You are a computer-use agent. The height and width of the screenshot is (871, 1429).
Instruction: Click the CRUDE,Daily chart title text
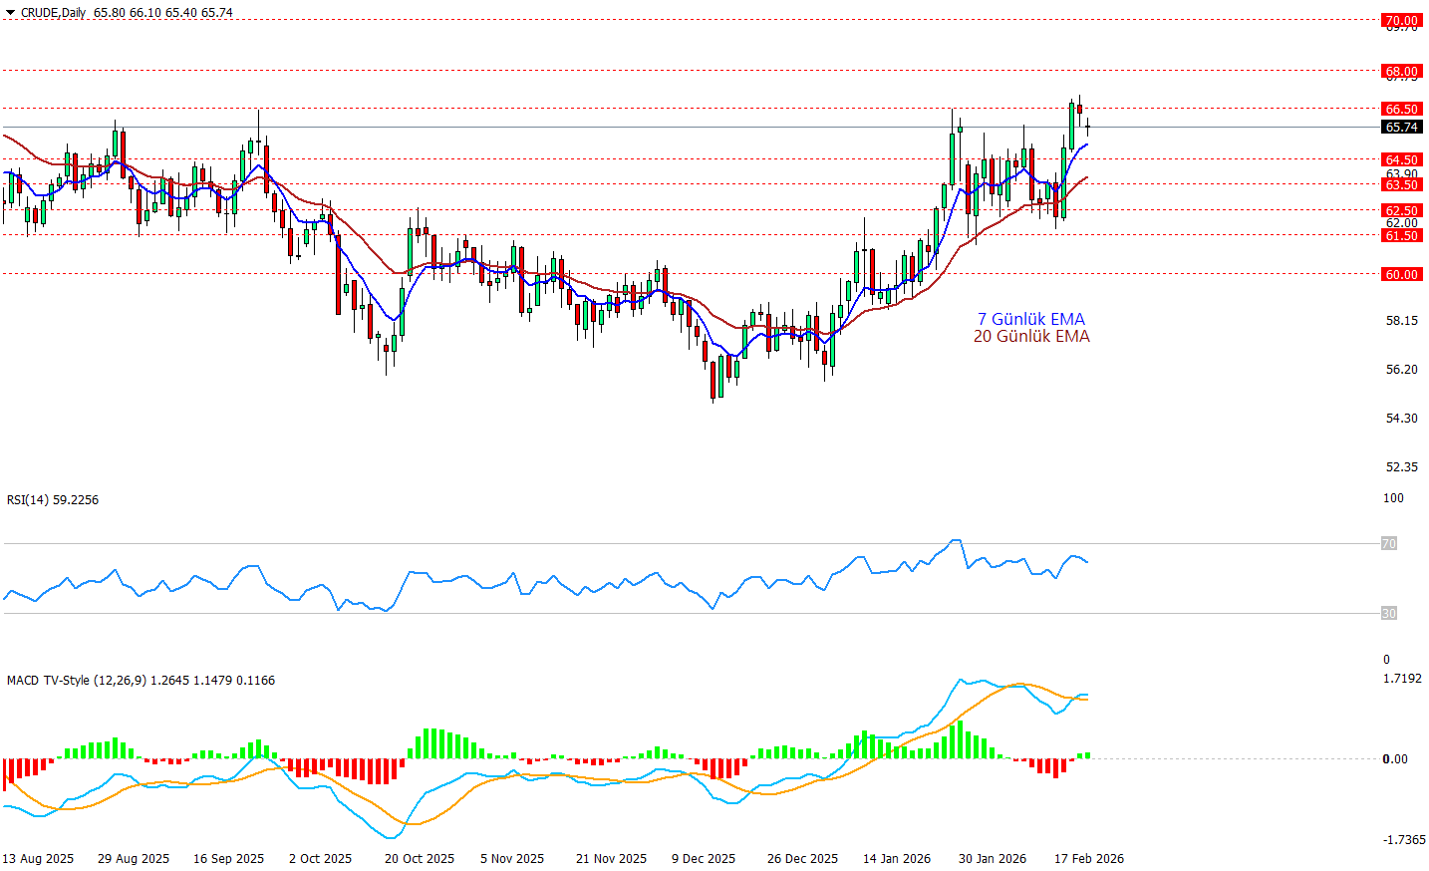(53, 13)
